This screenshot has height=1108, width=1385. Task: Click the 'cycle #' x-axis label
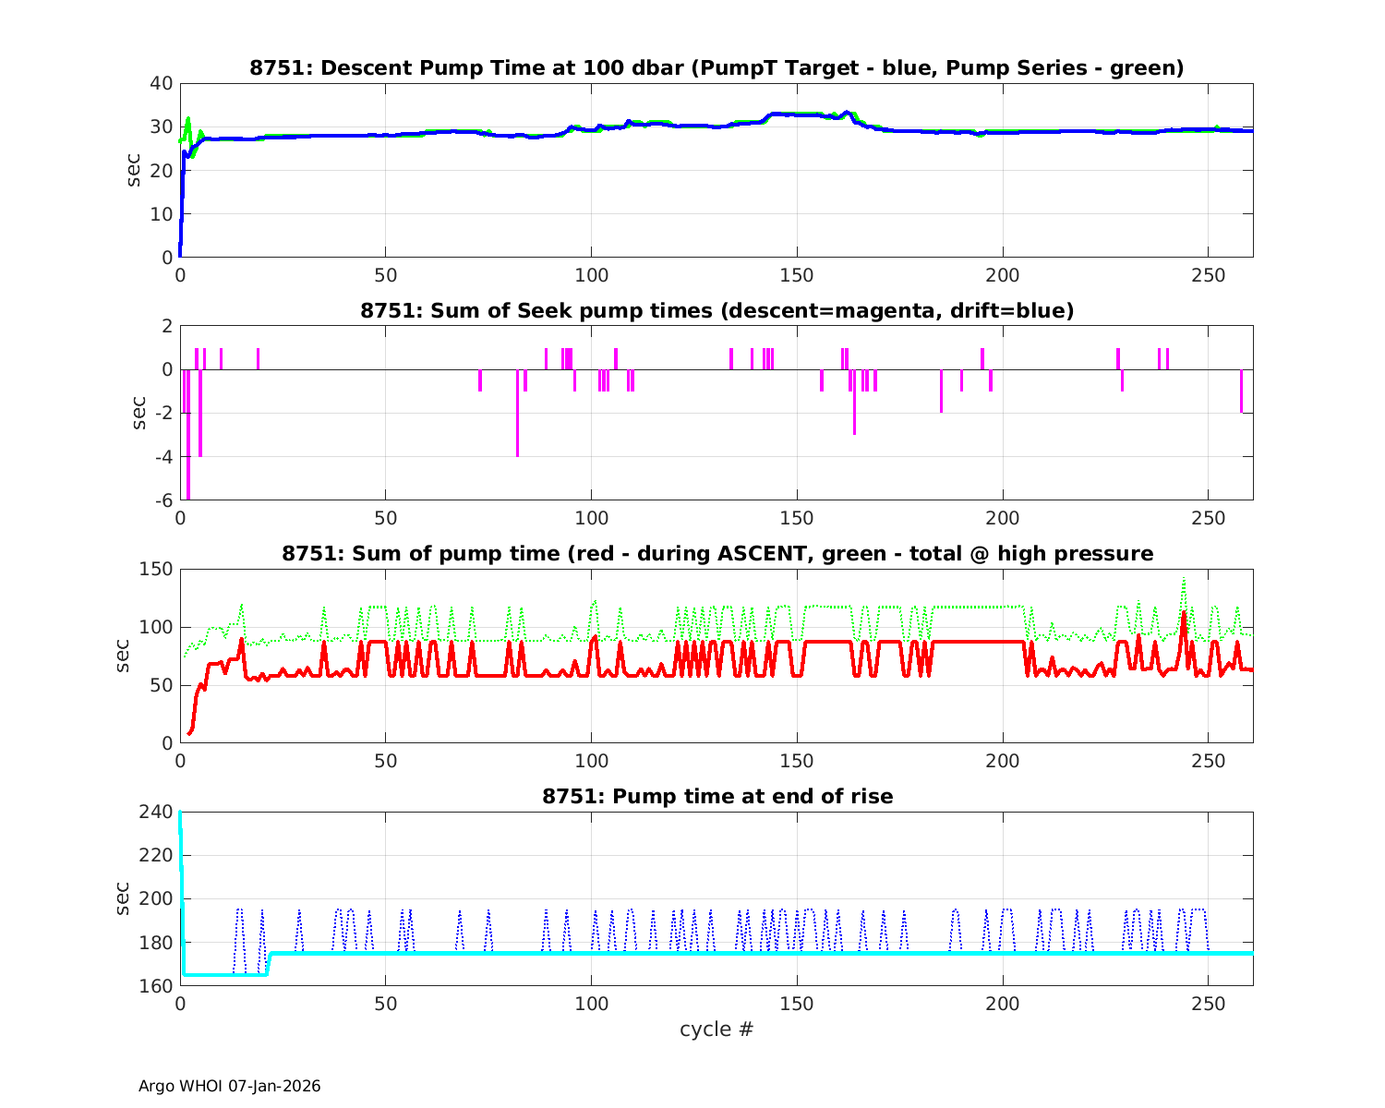717,1029
